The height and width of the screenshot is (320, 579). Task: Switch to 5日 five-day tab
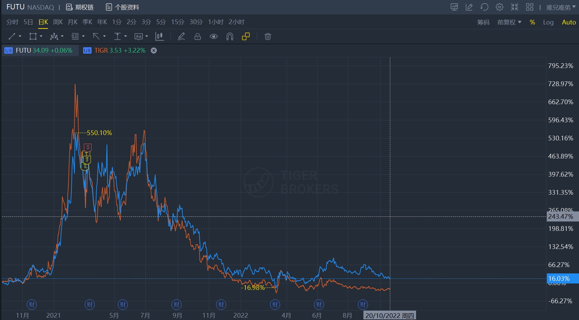tap(28, 22)
